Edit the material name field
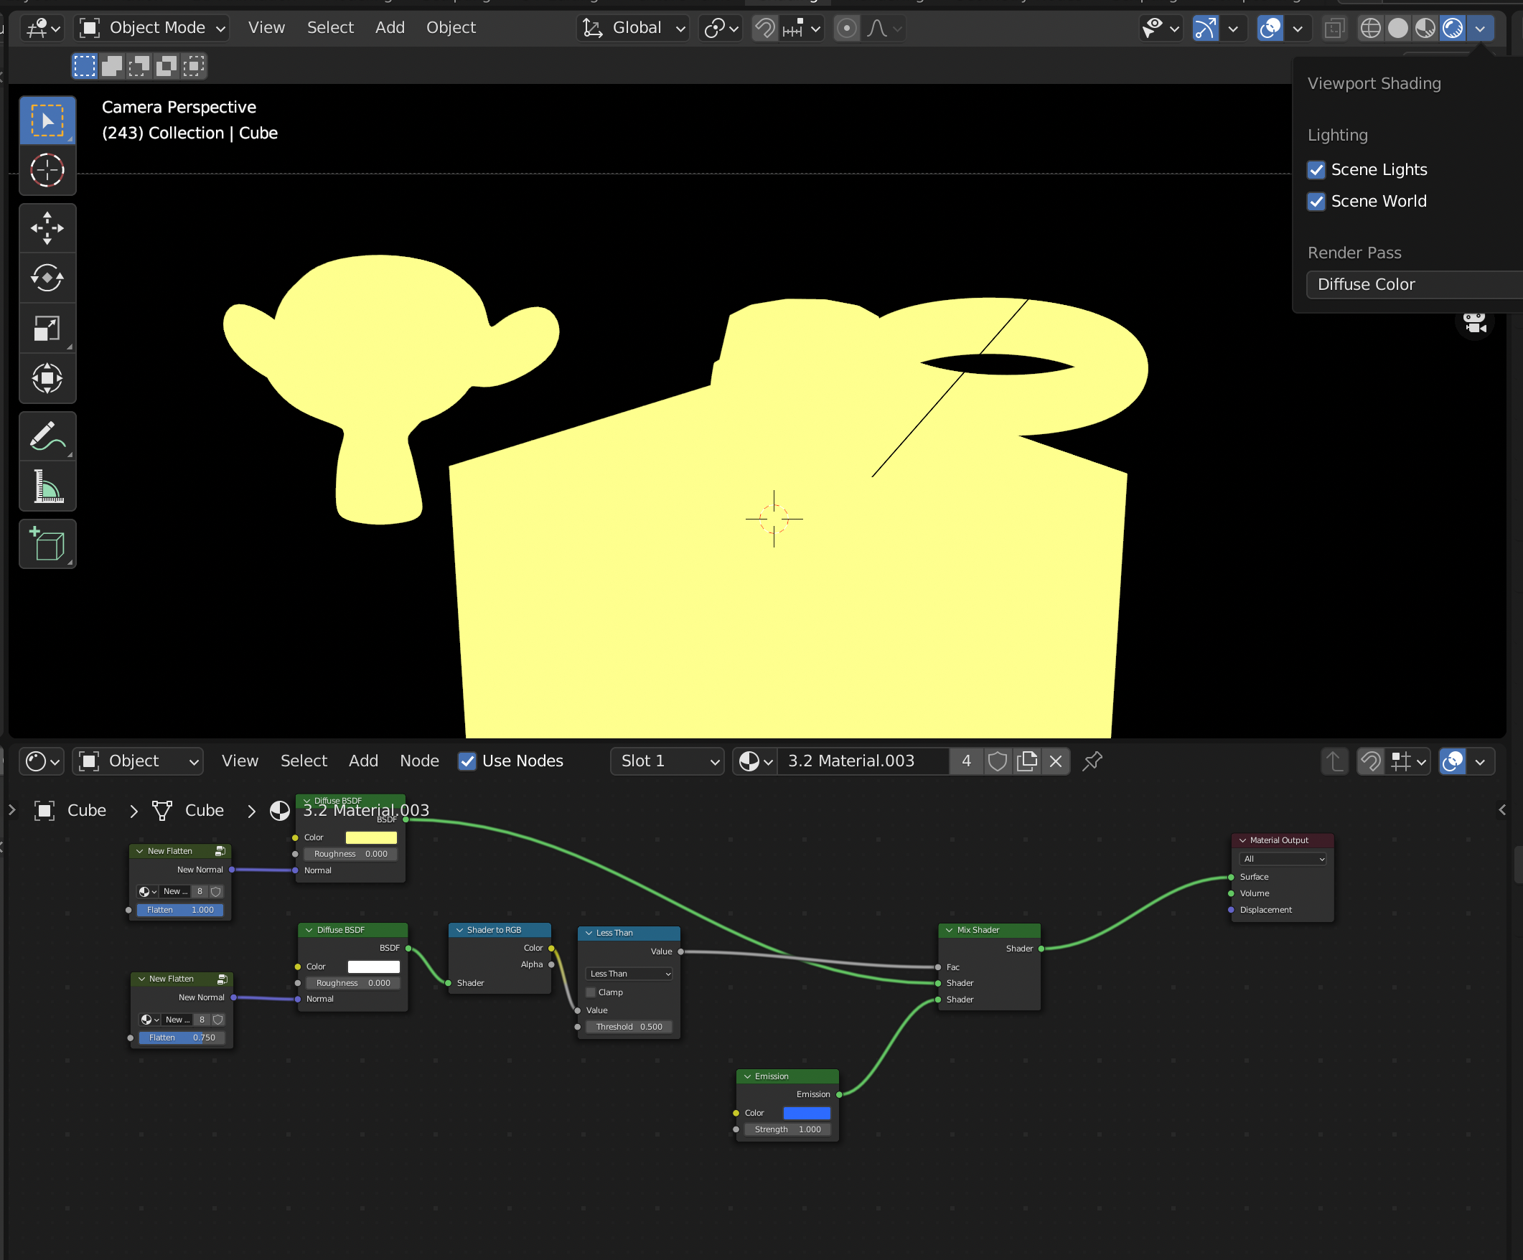The width and height of the screenshot is (1523, 1260). pyautogui.click(x=863, y=761)
